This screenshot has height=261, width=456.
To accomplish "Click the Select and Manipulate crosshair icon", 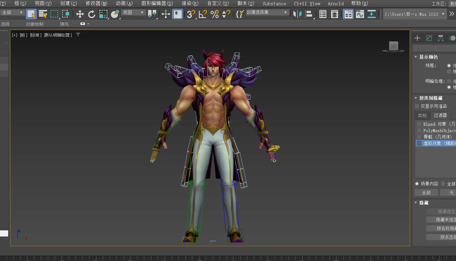I will [x=166, y=14].
